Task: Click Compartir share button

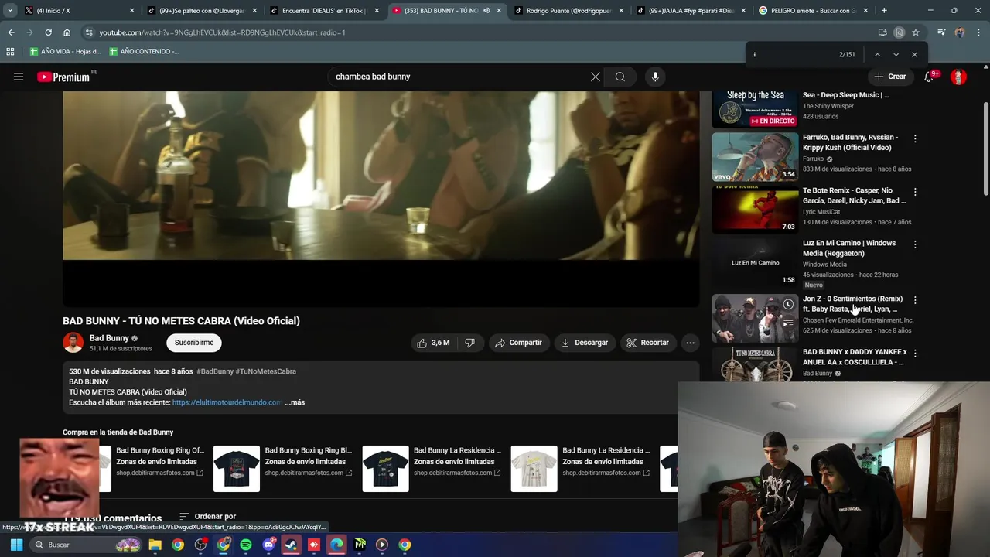Action: pyautogui.click(x=518, y=343)
